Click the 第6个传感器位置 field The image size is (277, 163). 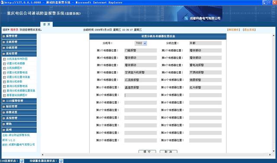(205, 65)
